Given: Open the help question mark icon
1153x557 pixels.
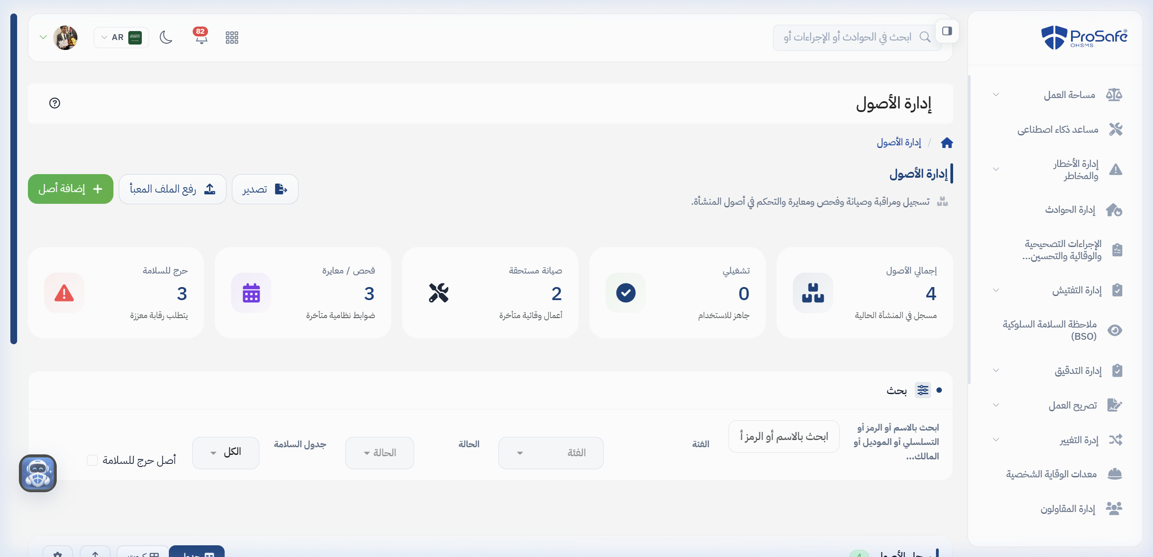Looking at the screenshot, I should point(54,103).
